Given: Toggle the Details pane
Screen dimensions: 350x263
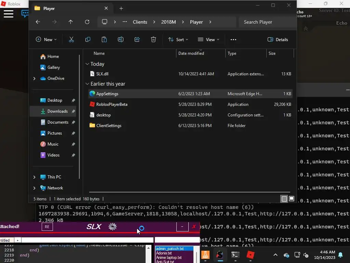Looking at the screenshot, I should [278, 40].
